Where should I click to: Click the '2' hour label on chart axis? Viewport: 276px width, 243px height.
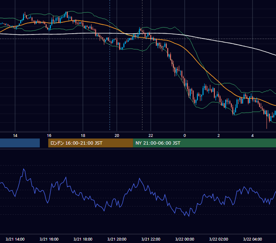coord(219,136)
